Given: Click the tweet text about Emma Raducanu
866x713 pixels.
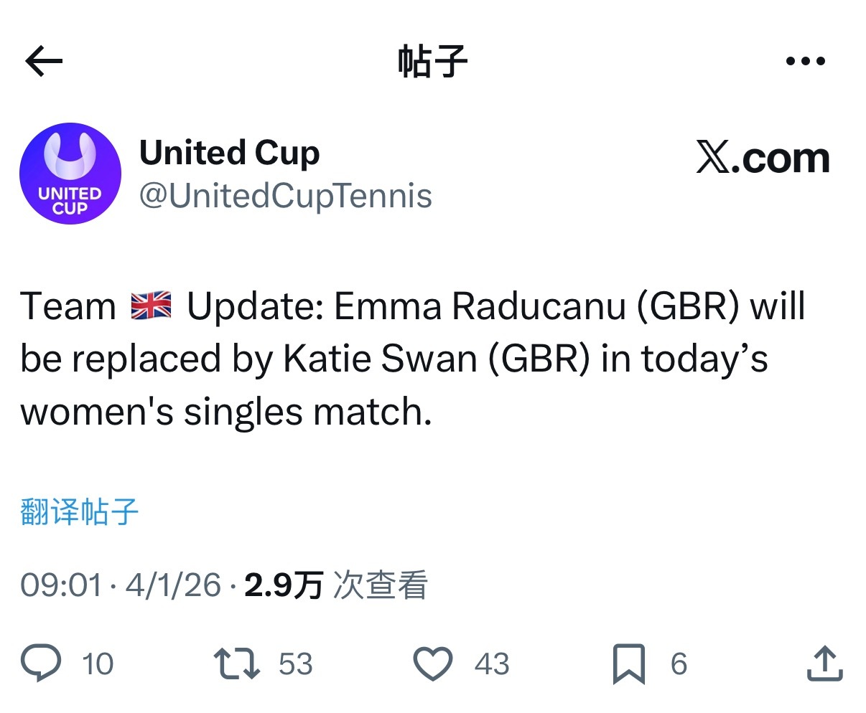Looking at the screenshot, I should 402,359.
